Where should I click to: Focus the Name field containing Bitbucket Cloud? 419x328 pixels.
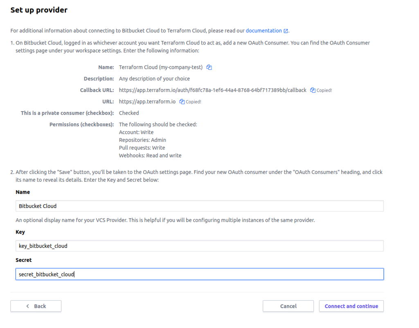click(x=200, y=206)
